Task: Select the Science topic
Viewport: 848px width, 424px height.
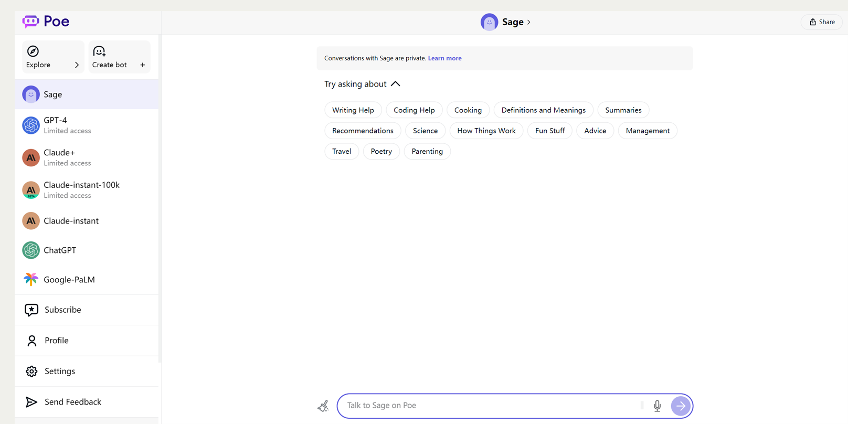Action: click(x=425, y=131)
